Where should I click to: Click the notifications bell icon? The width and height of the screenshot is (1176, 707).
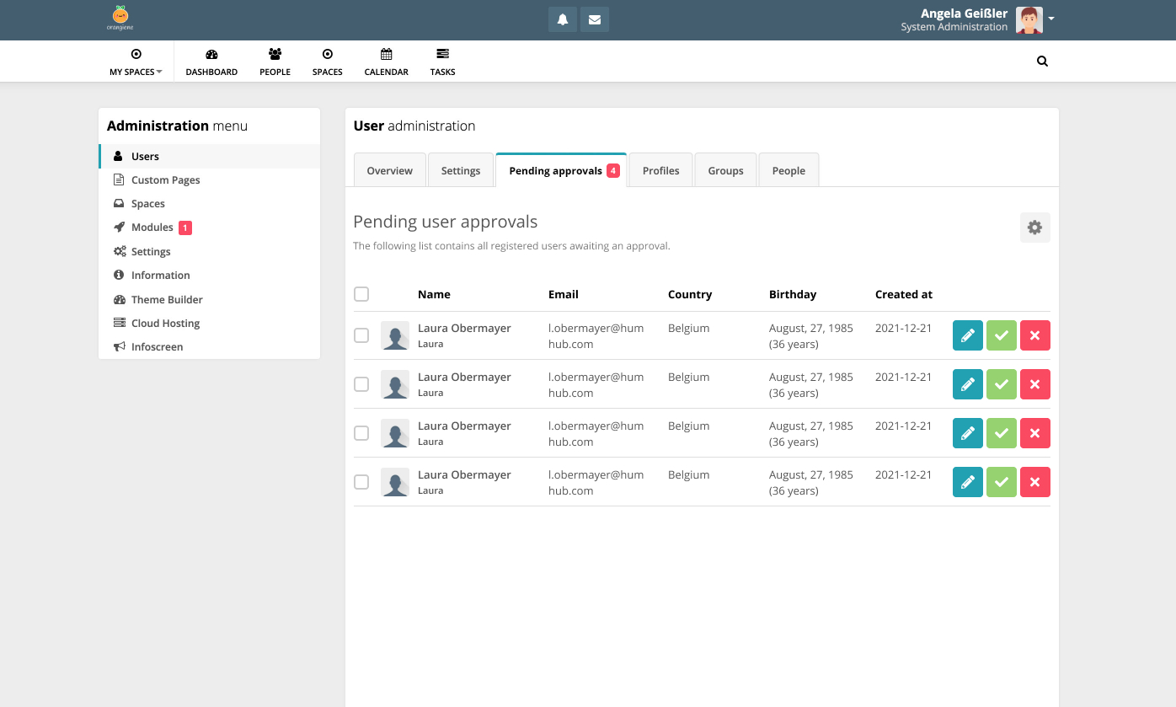562,19
